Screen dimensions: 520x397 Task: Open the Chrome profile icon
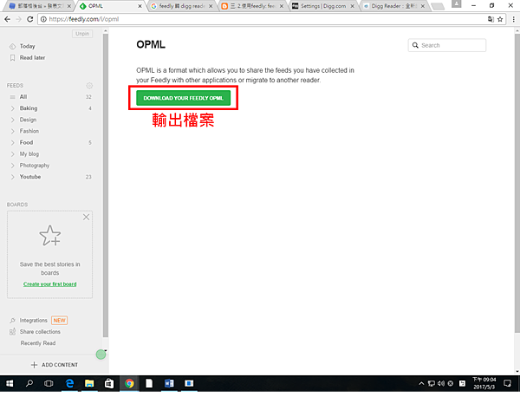point(457,4)
